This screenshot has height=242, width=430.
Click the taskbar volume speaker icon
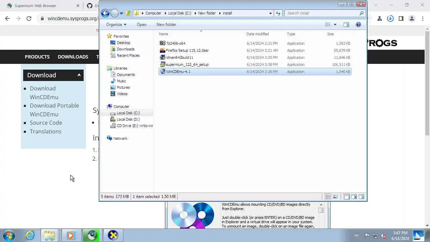point(383,236)
